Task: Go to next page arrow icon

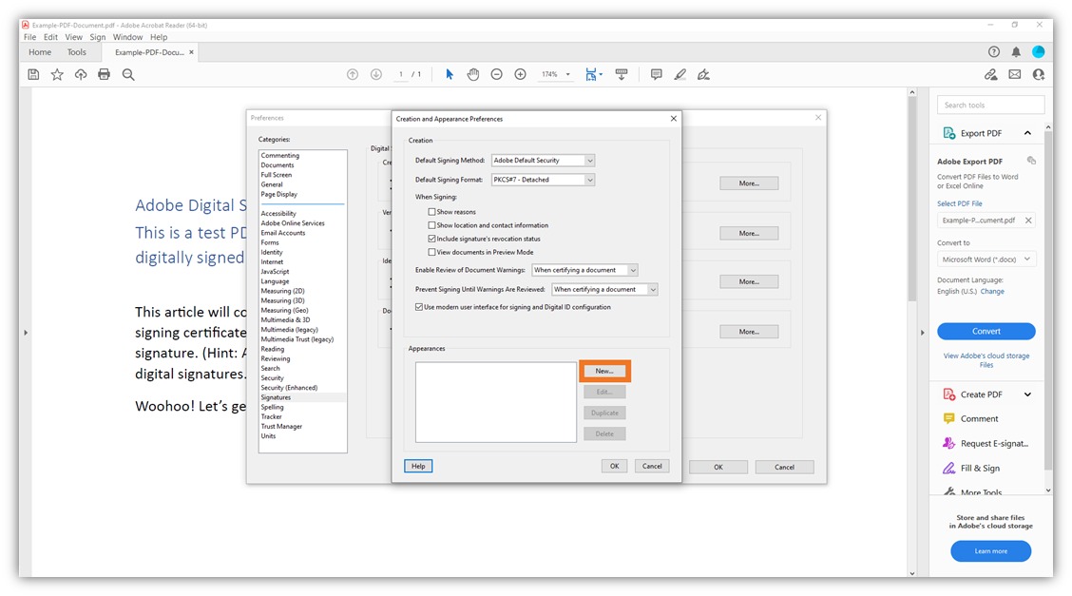Action: click(376, 74)
